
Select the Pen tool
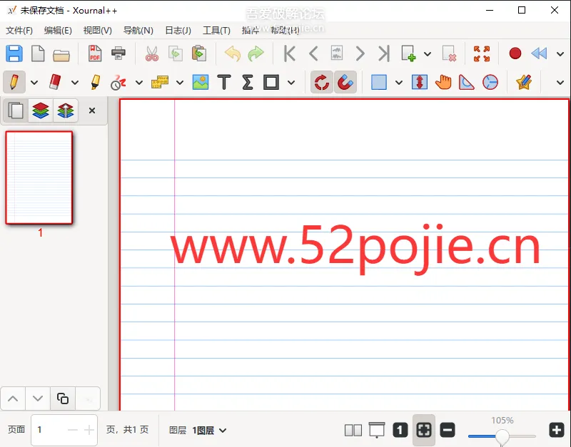14,82
